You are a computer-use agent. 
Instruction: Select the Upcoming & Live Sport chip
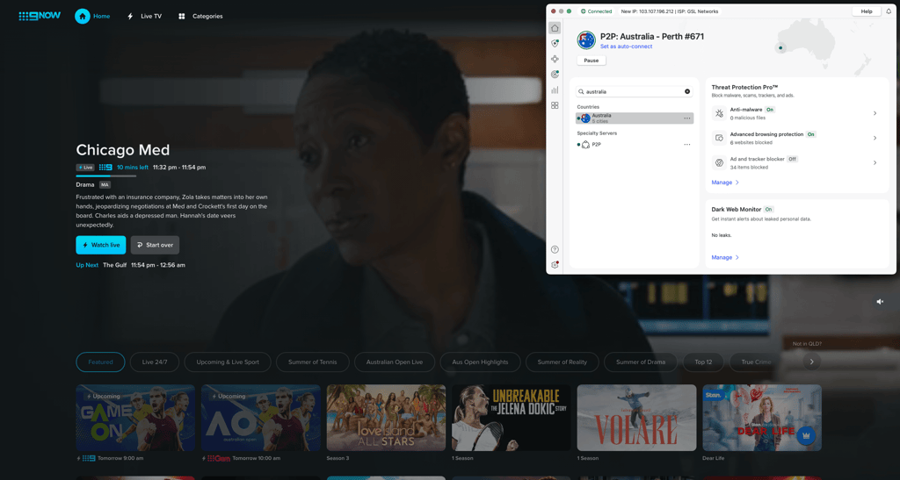click(228, 362)
